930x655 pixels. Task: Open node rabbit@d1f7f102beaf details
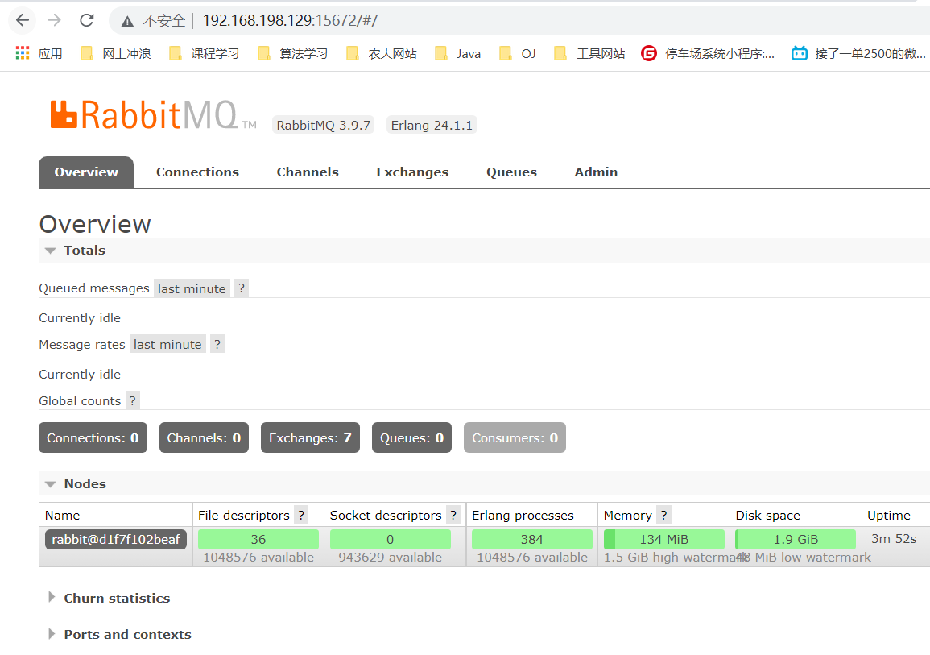tap(116, 540)
